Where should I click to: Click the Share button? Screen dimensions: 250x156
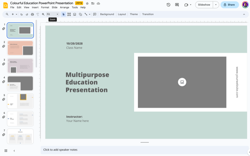(229, 5)
